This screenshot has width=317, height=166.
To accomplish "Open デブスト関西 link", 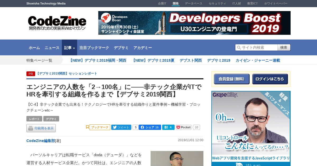I will pos(191,60).
